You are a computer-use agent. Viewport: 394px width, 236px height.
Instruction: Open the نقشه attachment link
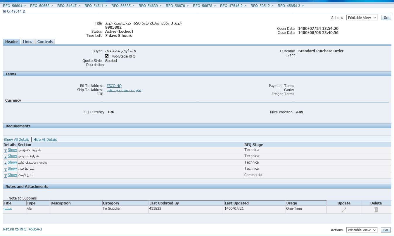pos(8,209)
